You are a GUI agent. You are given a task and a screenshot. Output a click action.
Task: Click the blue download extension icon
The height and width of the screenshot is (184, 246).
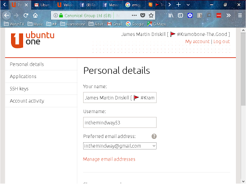[x=190, y=15]
